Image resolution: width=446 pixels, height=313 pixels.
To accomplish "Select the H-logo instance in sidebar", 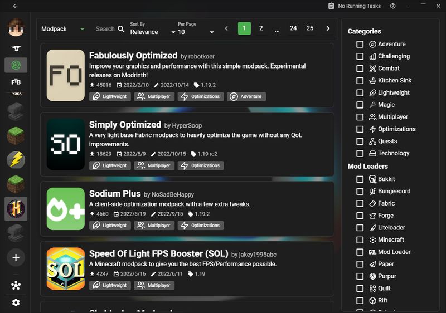I will [x=16, y=209].
